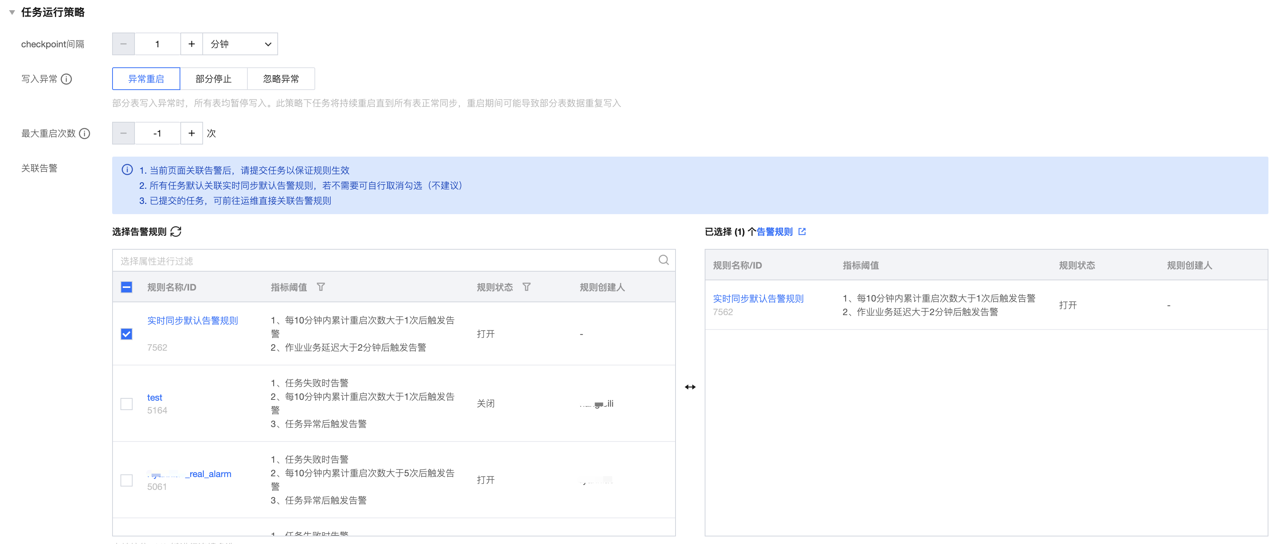Open the 分钟 time unit dropdown
The height and width of the screenshot is (544, 1276).
pyautogui.click(x=240, y=44)
